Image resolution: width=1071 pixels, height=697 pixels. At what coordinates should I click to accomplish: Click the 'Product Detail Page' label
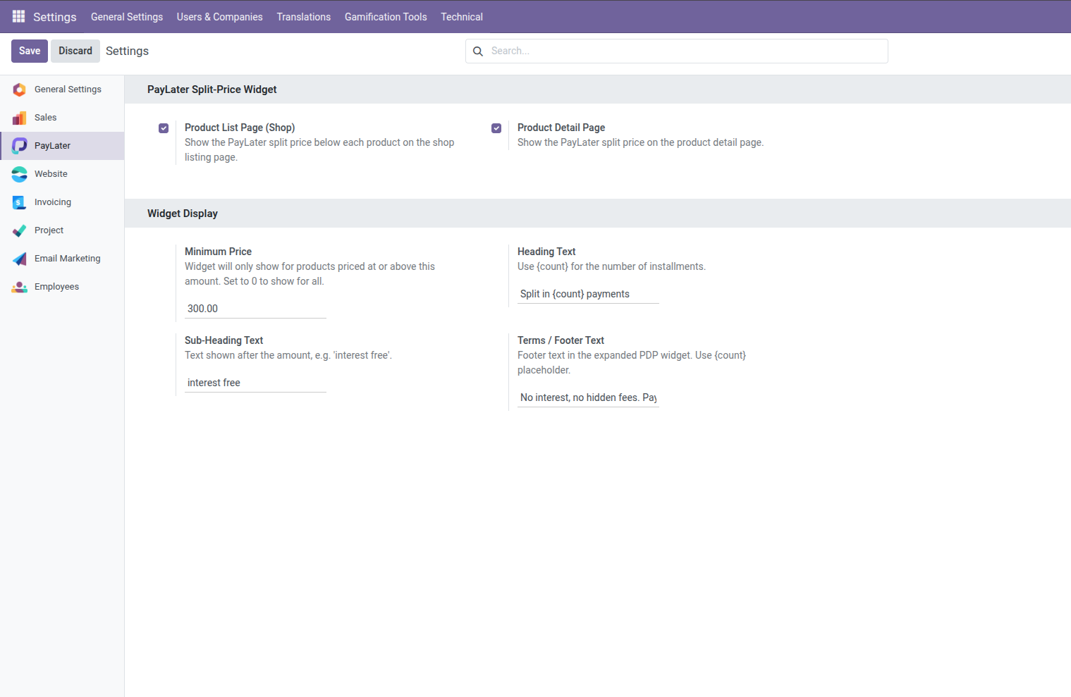[561, 128]
